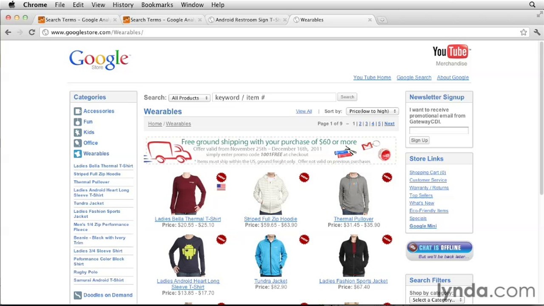This screenshot has width=544, height=306.
Task: Click the Google Search link
Action: click(414, 77)
